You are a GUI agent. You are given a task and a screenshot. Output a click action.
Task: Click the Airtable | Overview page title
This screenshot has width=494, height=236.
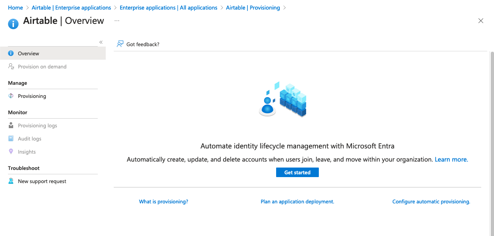(63, 21)
